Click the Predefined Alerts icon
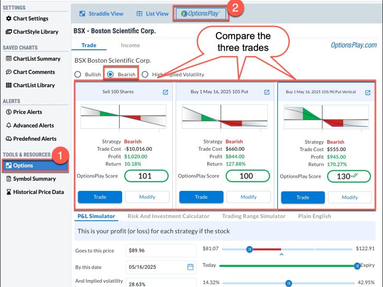 tap(9, 139)
